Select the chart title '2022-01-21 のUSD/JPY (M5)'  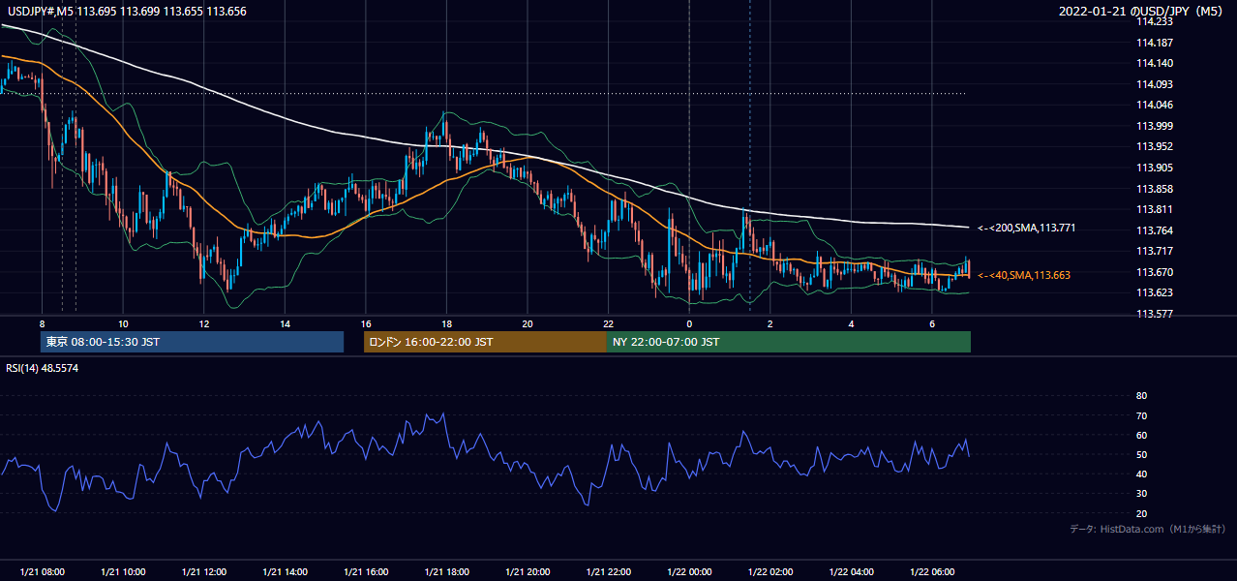pyautogui.click(x=1142, y=11)
